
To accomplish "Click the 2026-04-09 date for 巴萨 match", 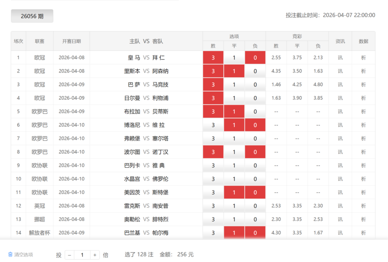I will coord(72,85).
